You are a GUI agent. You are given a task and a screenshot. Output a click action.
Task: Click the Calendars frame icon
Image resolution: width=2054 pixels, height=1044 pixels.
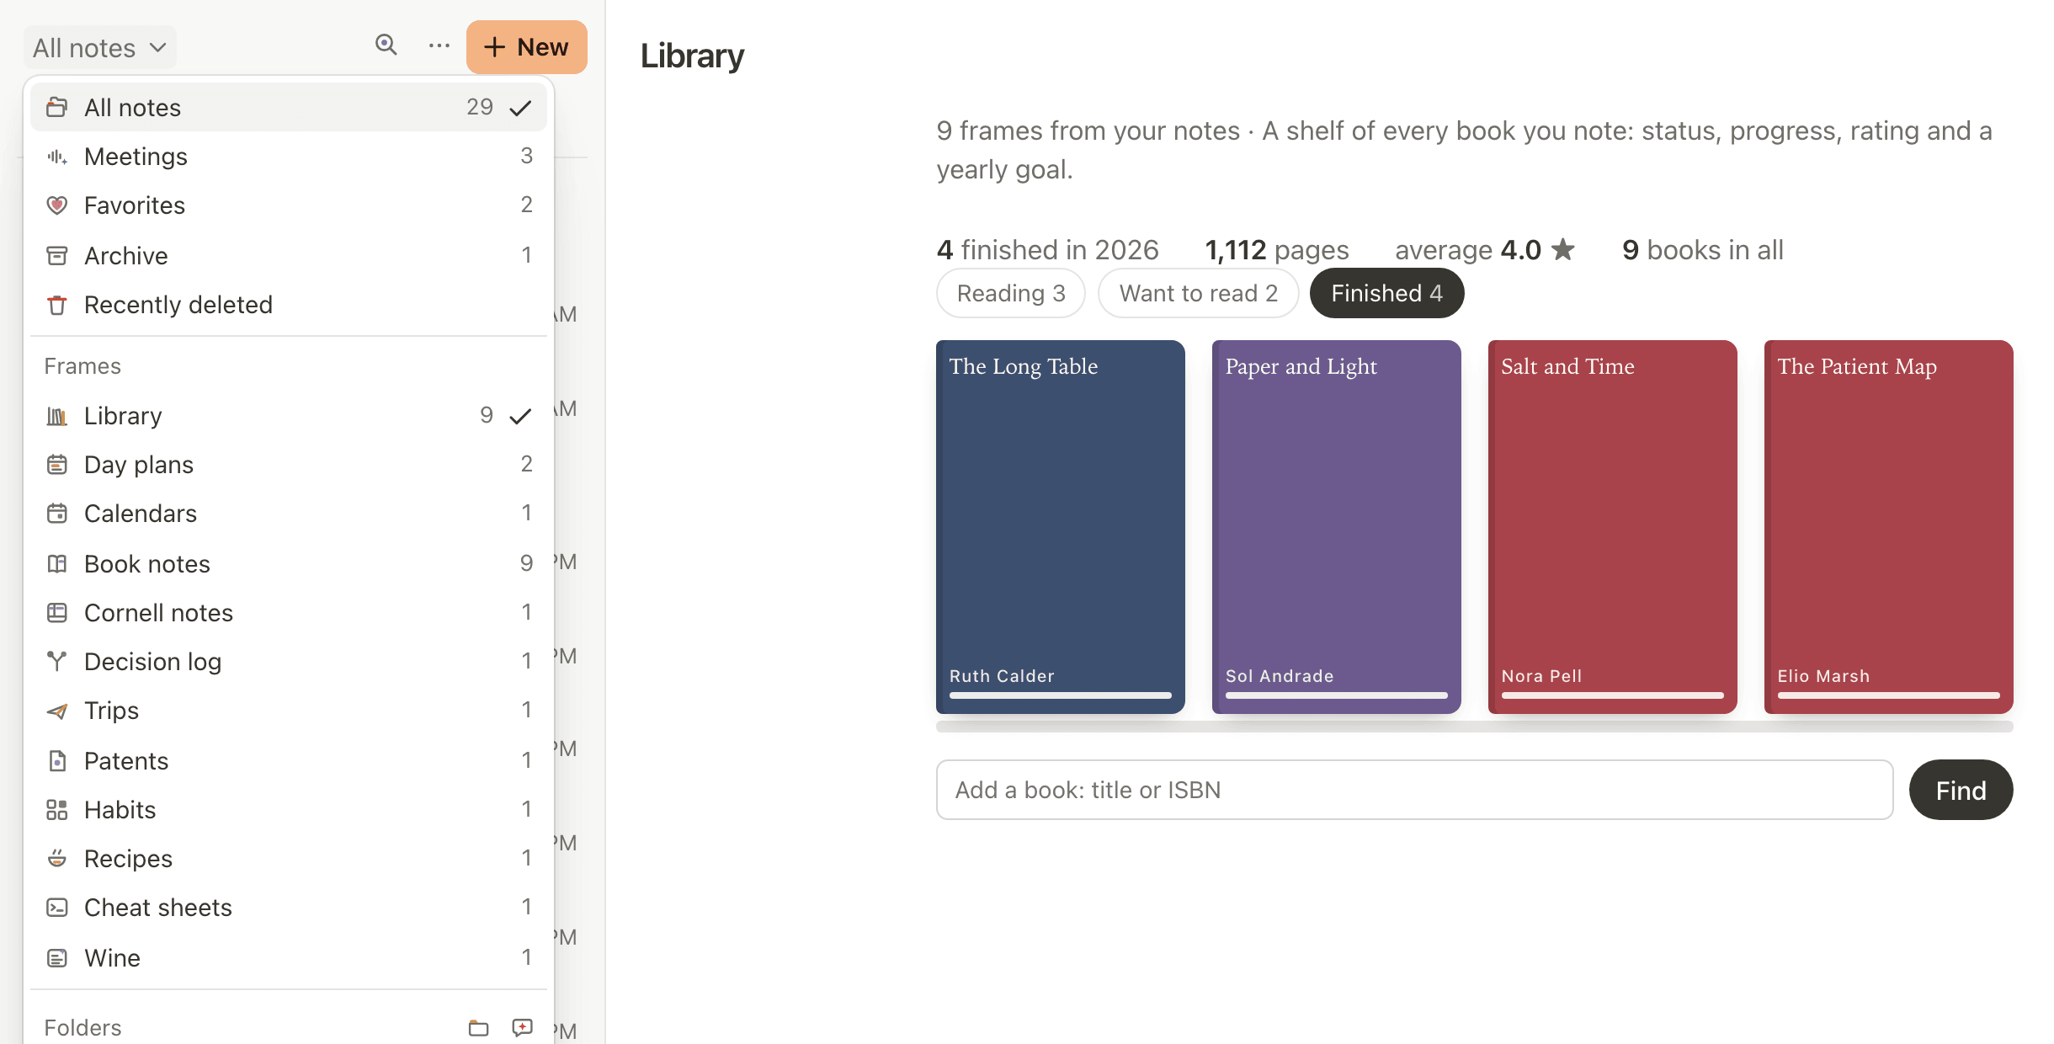click(x=56, y=514)
